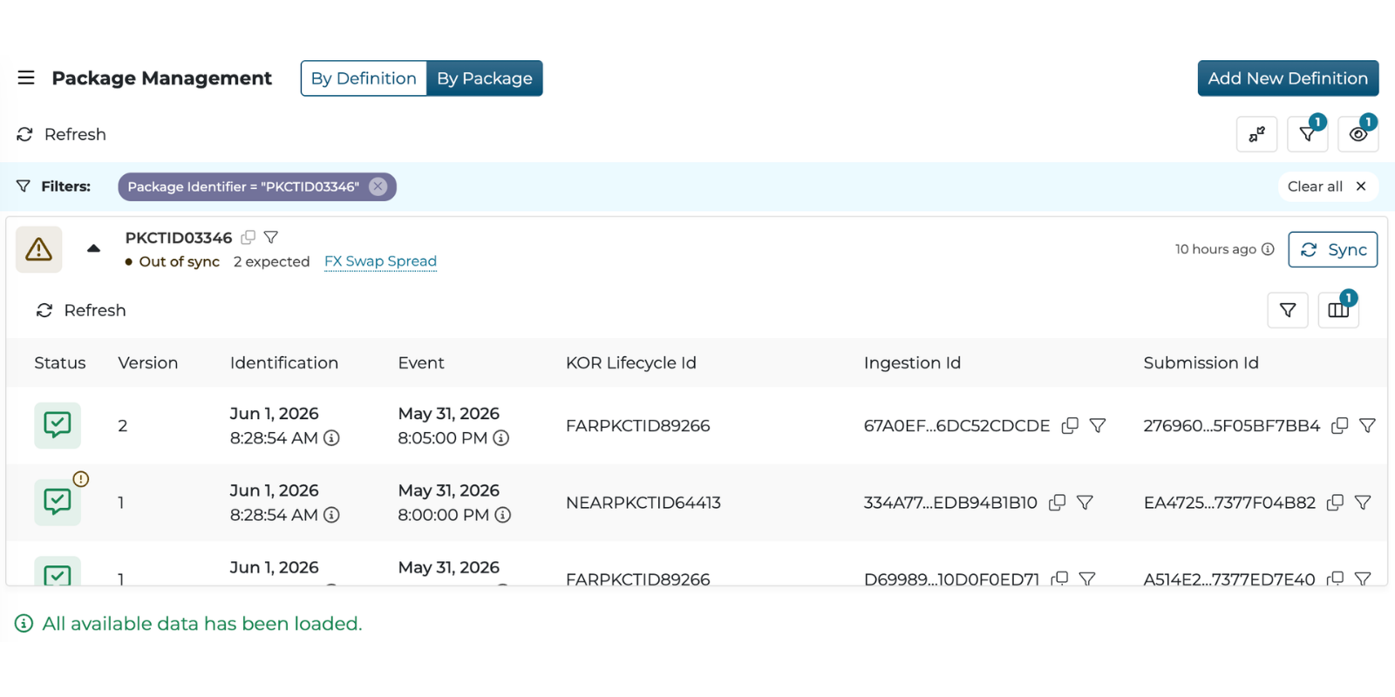Viewport: 1395px width, 697px height.
Task: Filter by ingestion id 334A77...EDB94B1B10
Action: [1085, 502]
